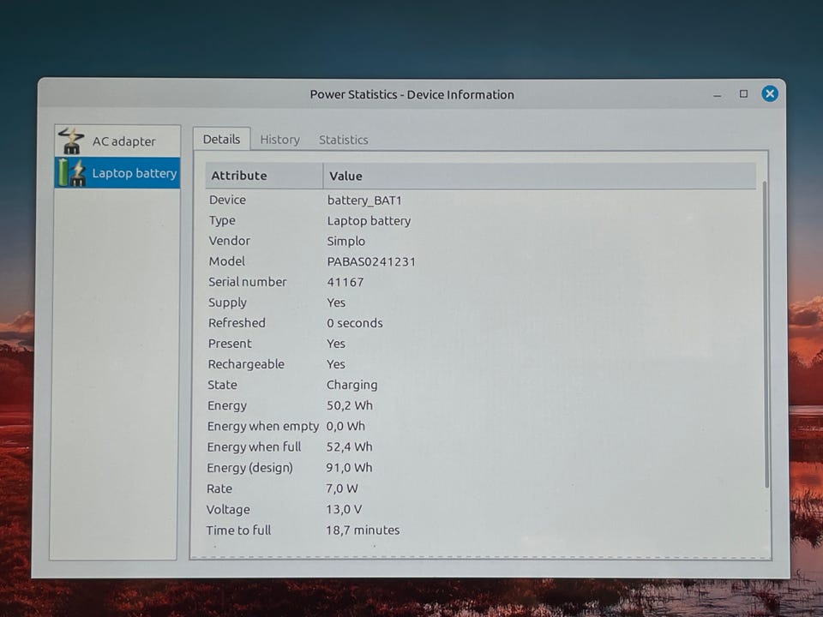Click the Attribute column header
The image size is (823, 617).
(264, 176)
